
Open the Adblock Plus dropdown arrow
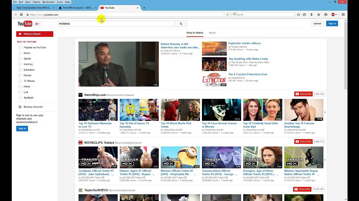[336, 15]
